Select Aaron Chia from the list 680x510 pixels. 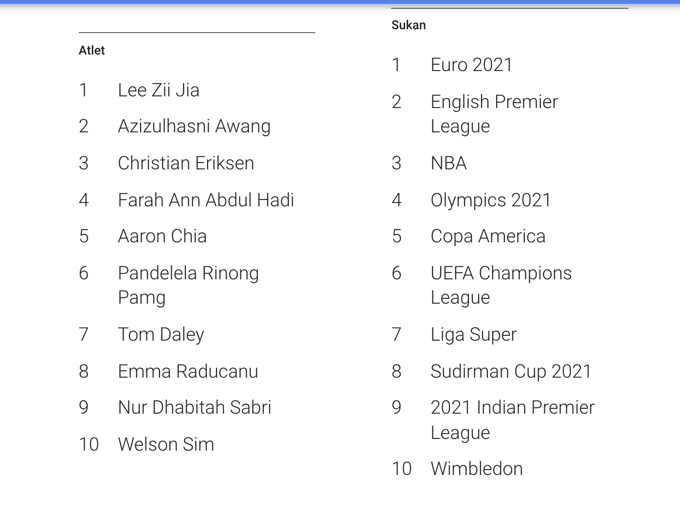pyautogui.click(x=162, y=237)
